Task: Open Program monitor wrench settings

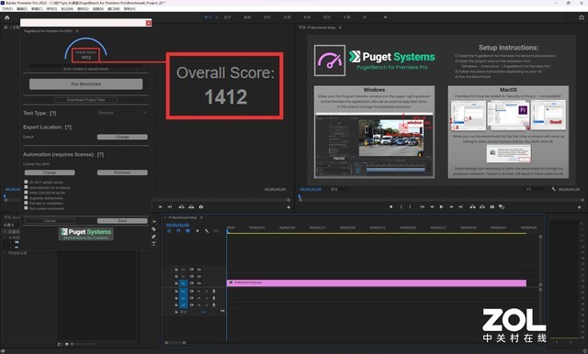Action: 553,189
